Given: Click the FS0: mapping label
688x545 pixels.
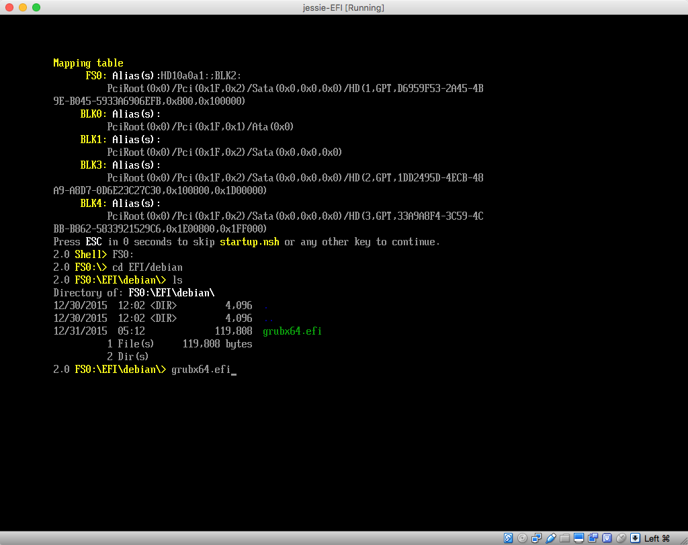Looking at the screenshot, I should coord(96,76).
